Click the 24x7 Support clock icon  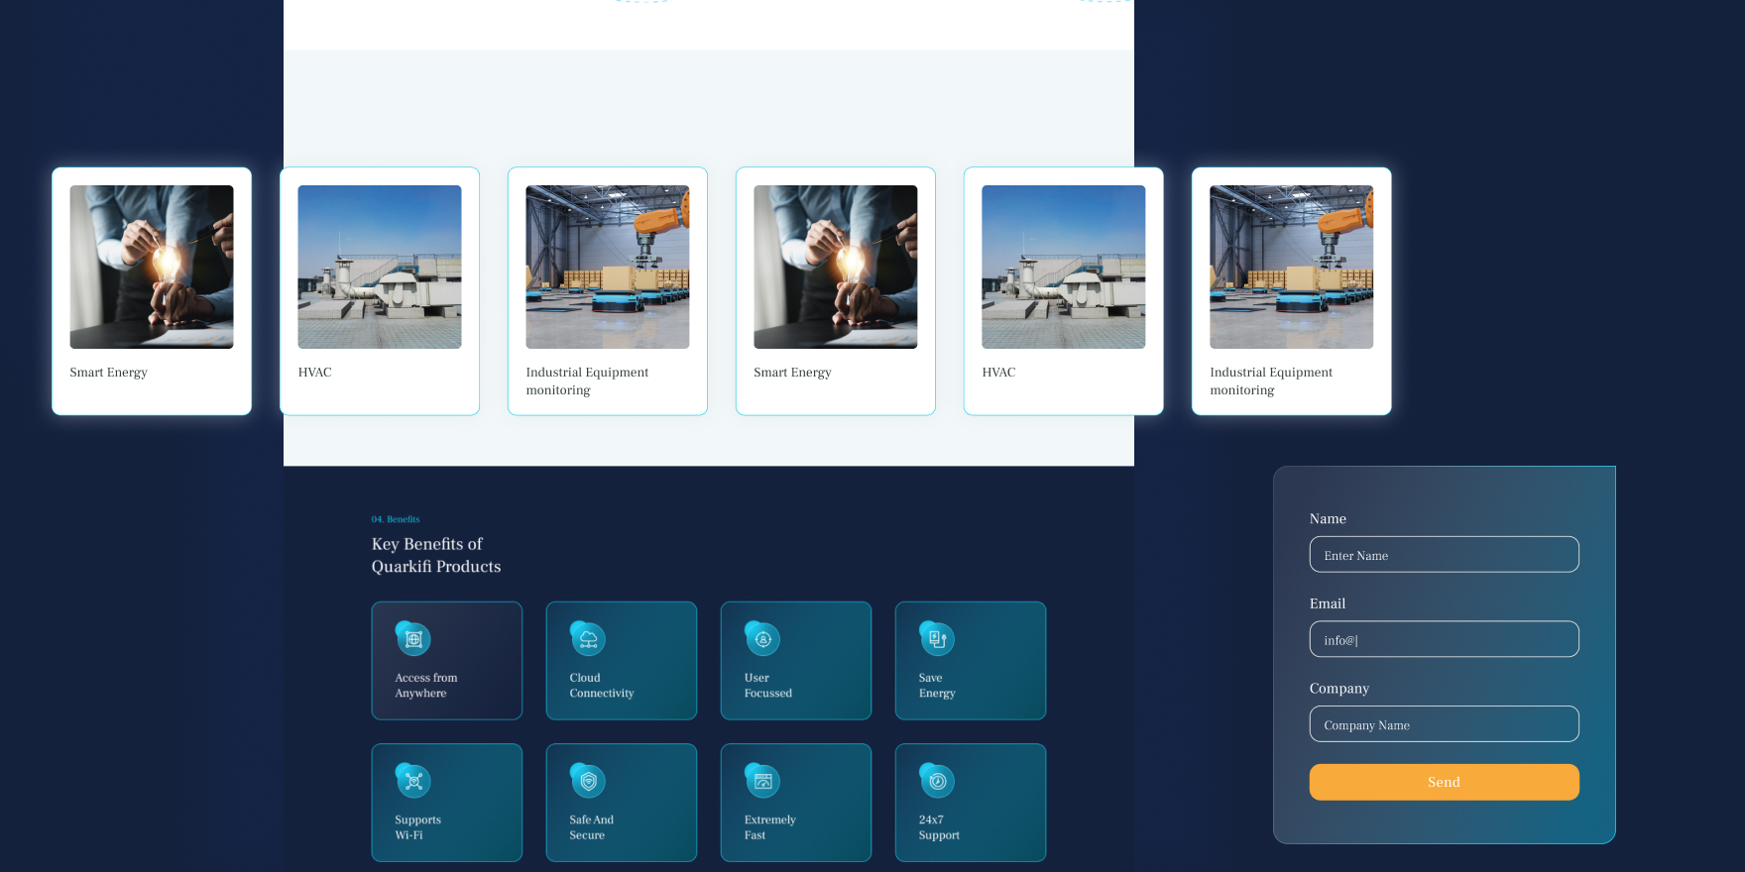pyautogui.click(x=937, y=781)
